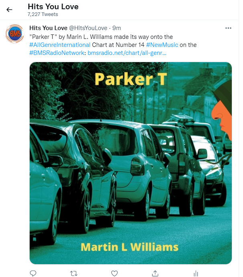Click the share upload icon

pos(155,273)
